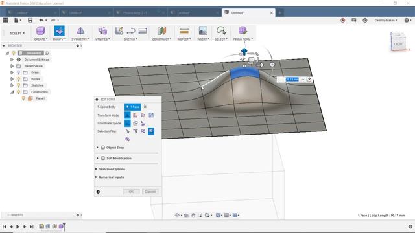Toggle visibility bulb of Bodies folder

pyautogui.click(x=19, y=79)
